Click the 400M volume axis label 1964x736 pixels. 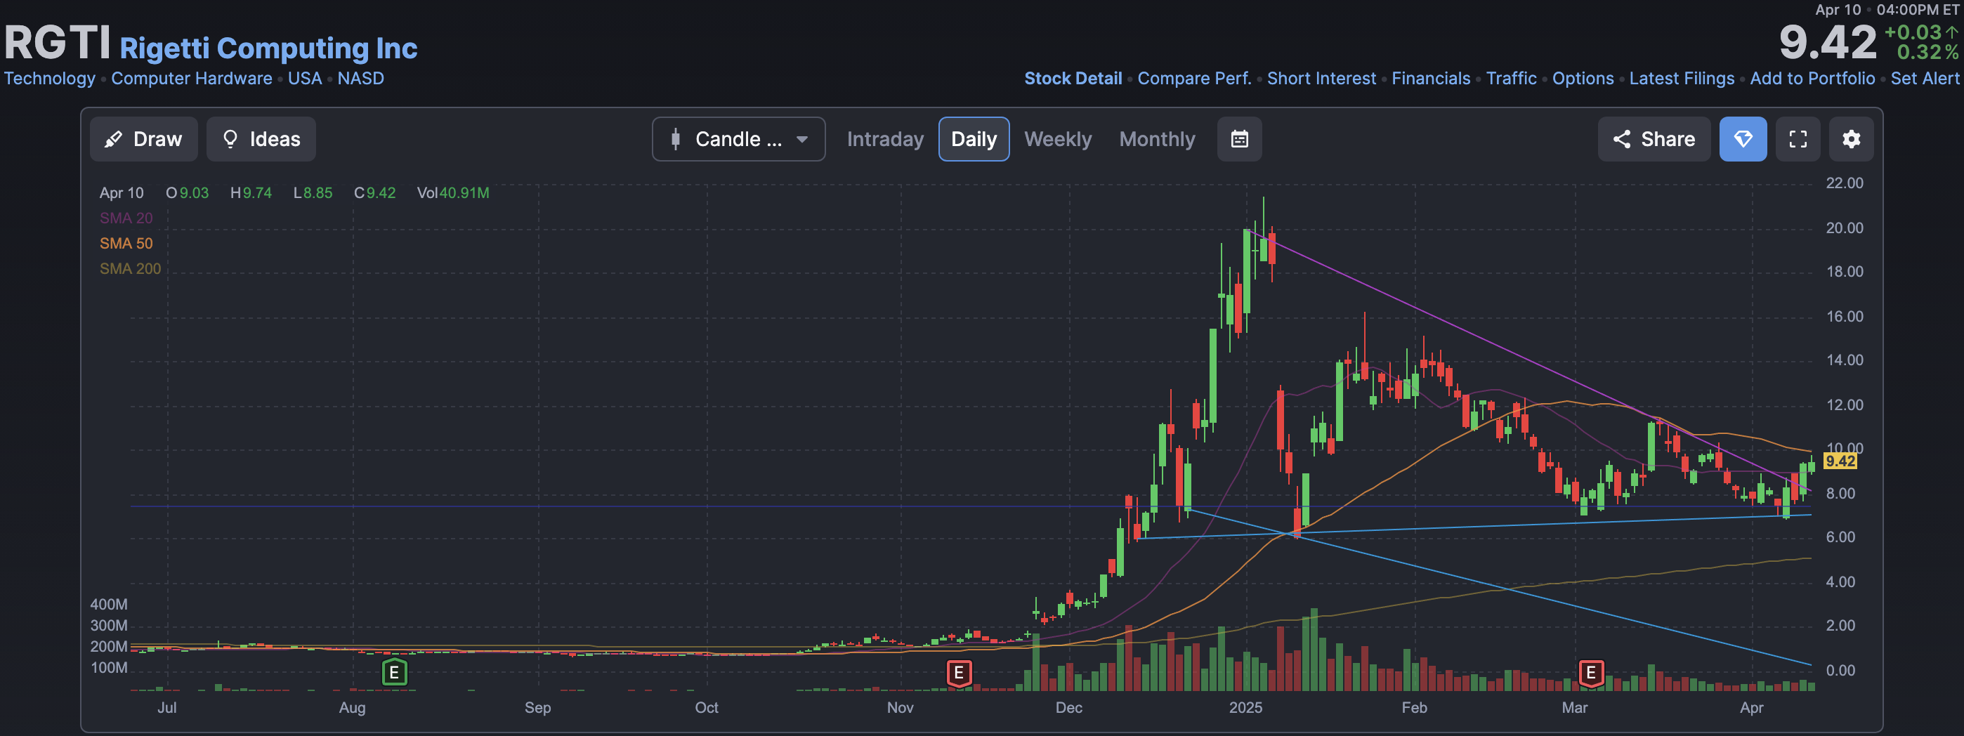(x=109, y=604)
